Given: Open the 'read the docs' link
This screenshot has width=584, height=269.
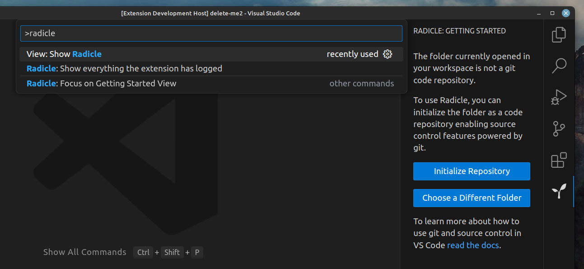Looking at the screenshot, I should (473, 245).
